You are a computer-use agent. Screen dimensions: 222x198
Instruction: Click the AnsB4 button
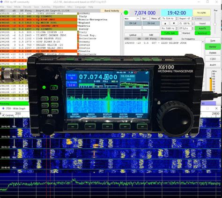point(213,65)
